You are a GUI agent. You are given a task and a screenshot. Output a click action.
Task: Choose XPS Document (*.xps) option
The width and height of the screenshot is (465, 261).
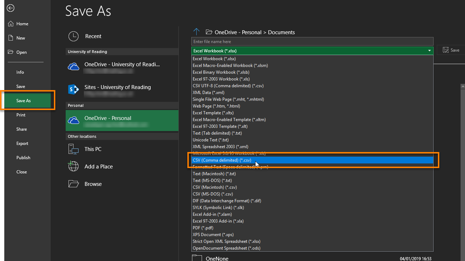click(312, 235)
